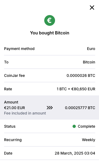Click the Payment method label

click(19, 49)
